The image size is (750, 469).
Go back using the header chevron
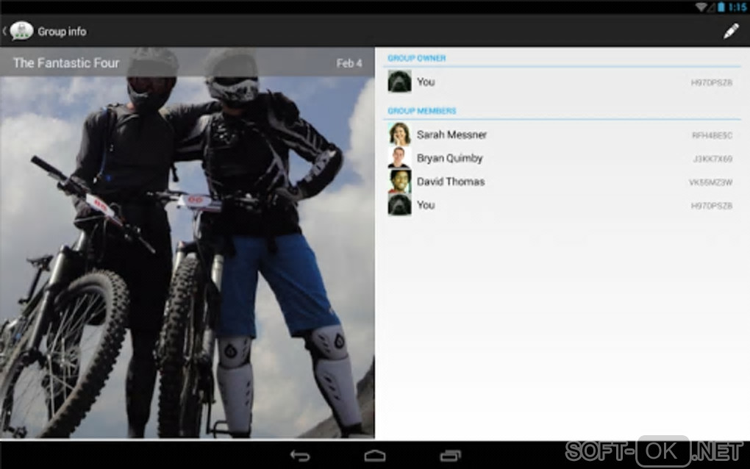tap(4, 32)
